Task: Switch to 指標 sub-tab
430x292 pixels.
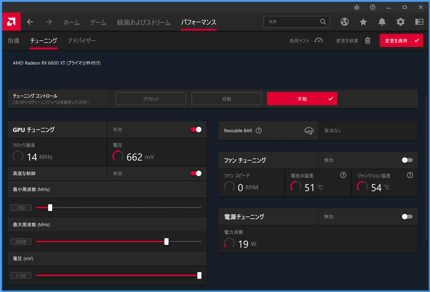Action: [14, 41]
